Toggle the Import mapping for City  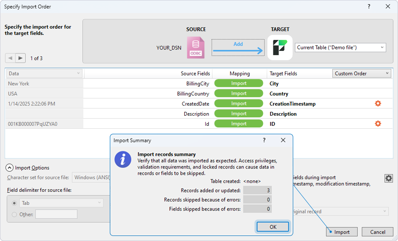239,83
